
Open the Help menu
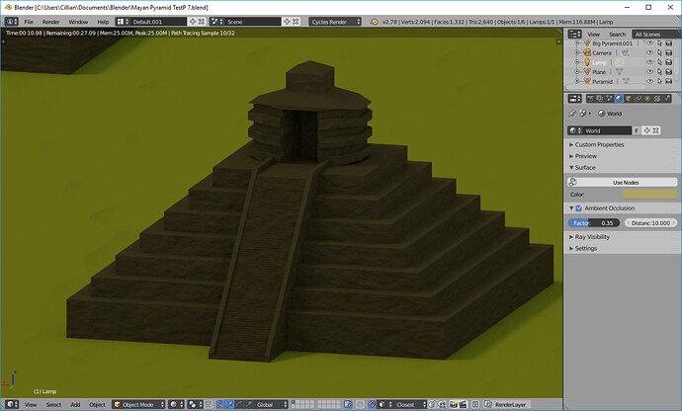pos(103,22)
